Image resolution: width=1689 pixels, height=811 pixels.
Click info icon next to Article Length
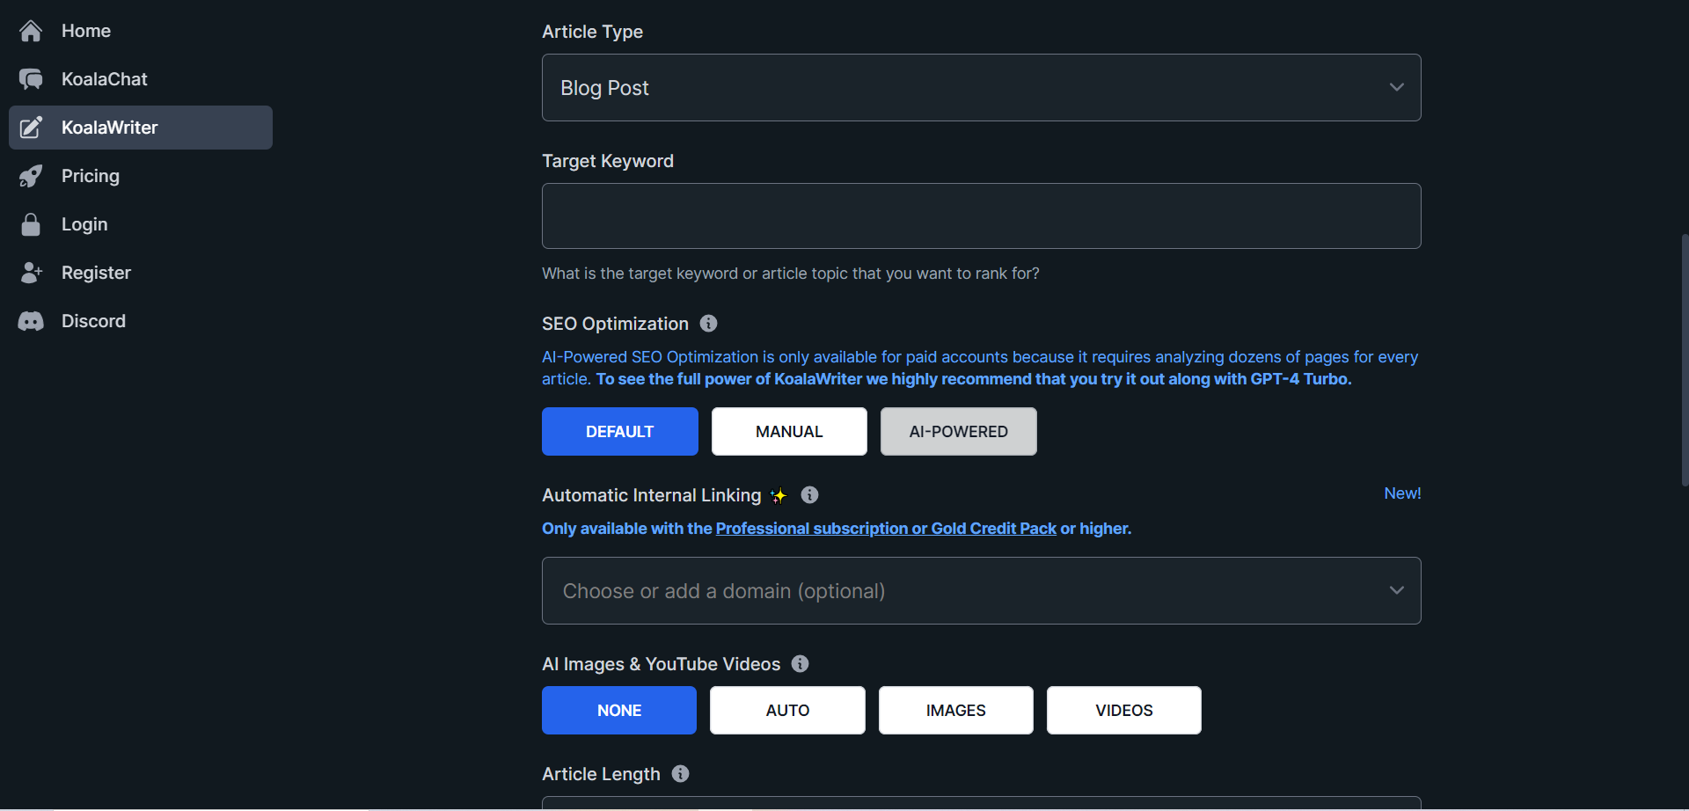pyautogui.click(x=680, y=774)
